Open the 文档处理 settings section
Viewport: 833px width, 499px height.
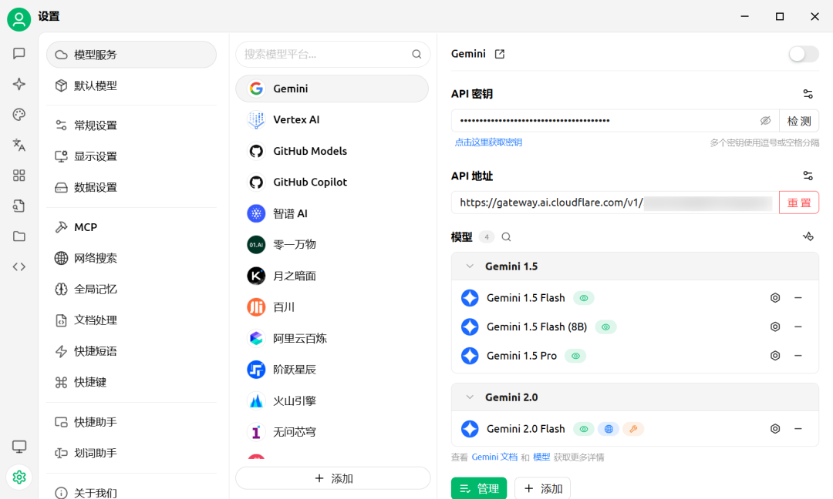[131, 320]
